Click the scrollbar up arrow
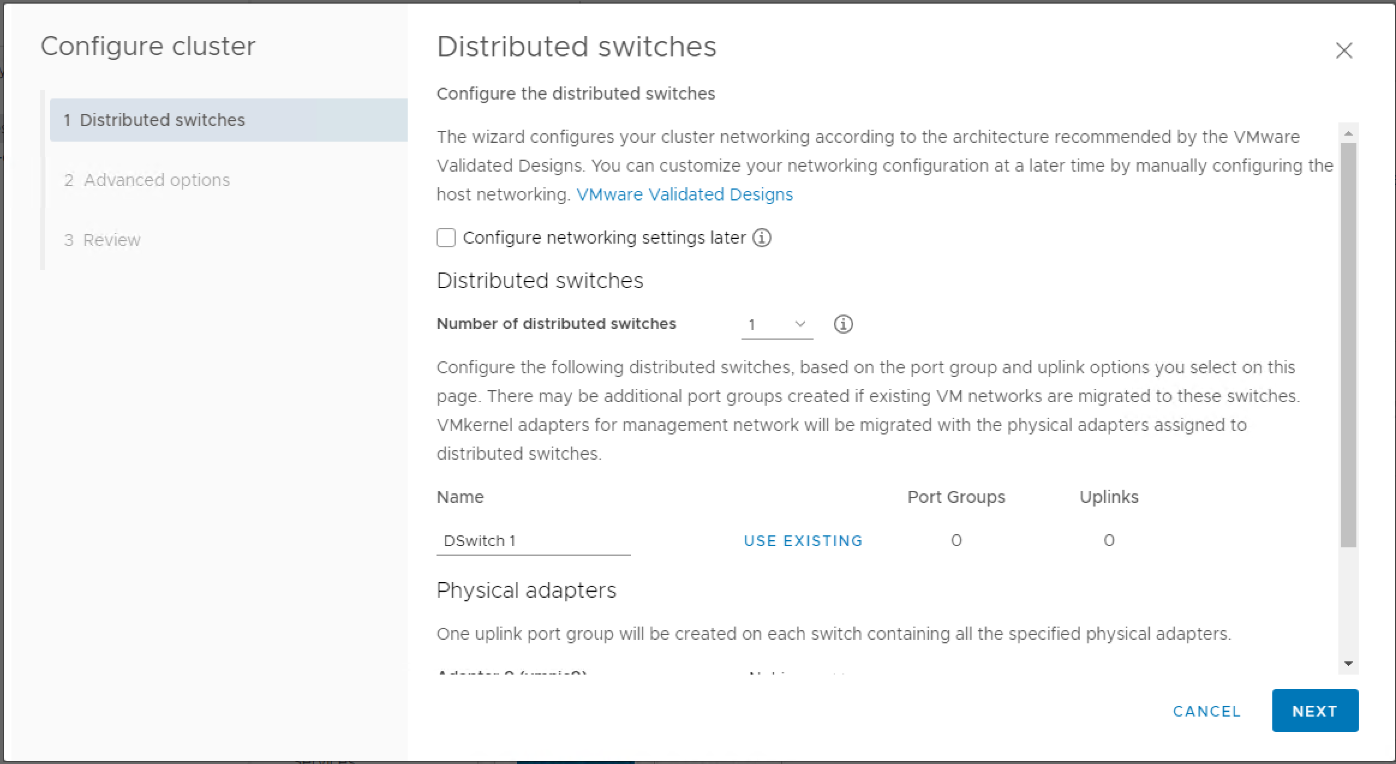 (x=1349, y=133)
